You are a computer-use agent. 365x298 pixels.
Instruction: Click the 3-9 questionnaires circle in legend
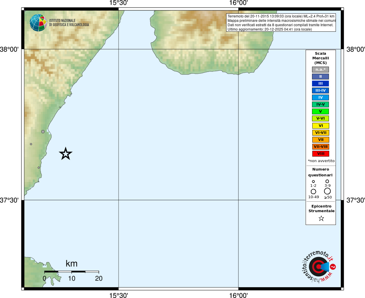[327, 181]
